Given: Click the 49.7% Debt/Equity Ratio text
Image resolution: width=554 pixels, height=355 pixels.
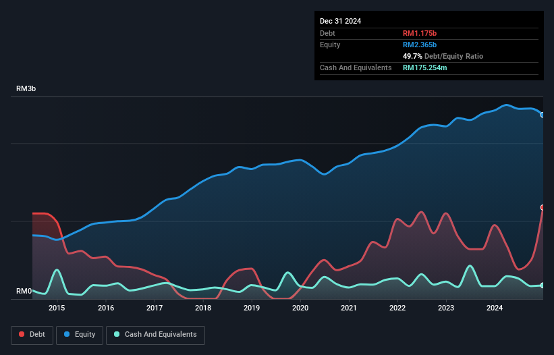Looking at the screenshot, I should 443,56.
